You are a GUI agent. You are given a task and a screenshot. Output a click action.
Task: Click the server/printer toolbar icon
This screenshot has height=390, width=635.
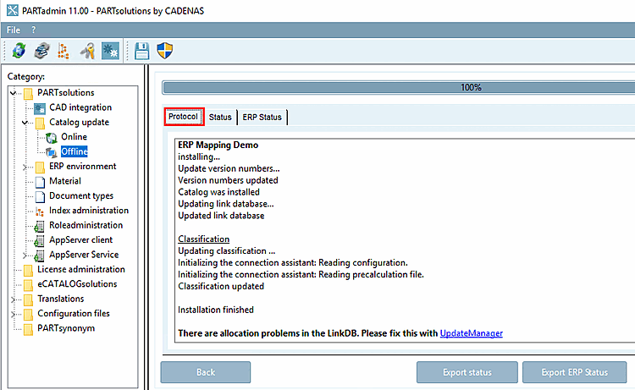point(41,51)
